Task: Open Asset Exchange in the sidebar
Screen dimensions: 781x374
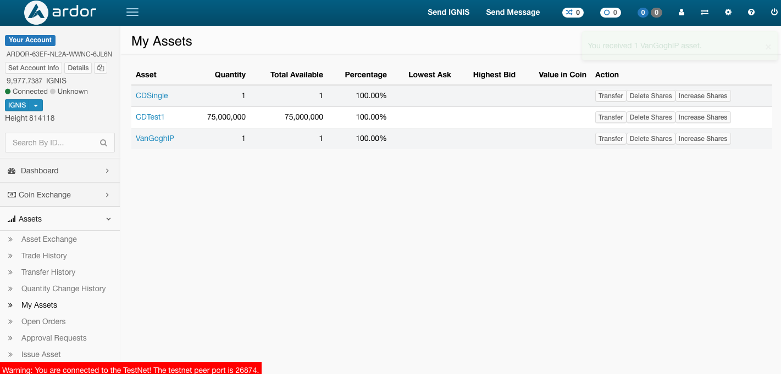Action: (x=49, y=239)
